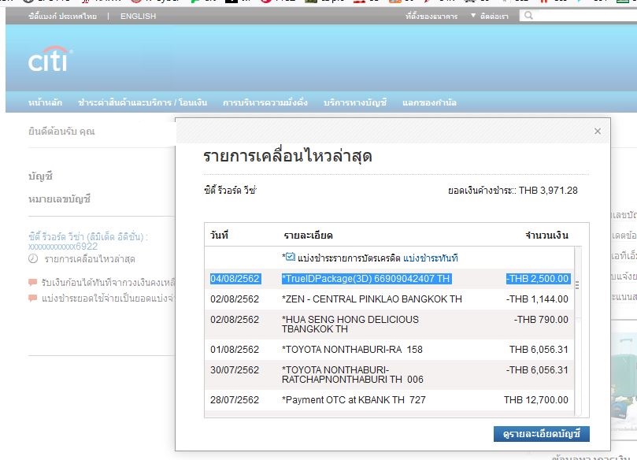This screenshot has height=460, width=637.
Task: Select the TOYOTA NONTHABURI-RA 158 transaction
Action: tap(389, 350)
